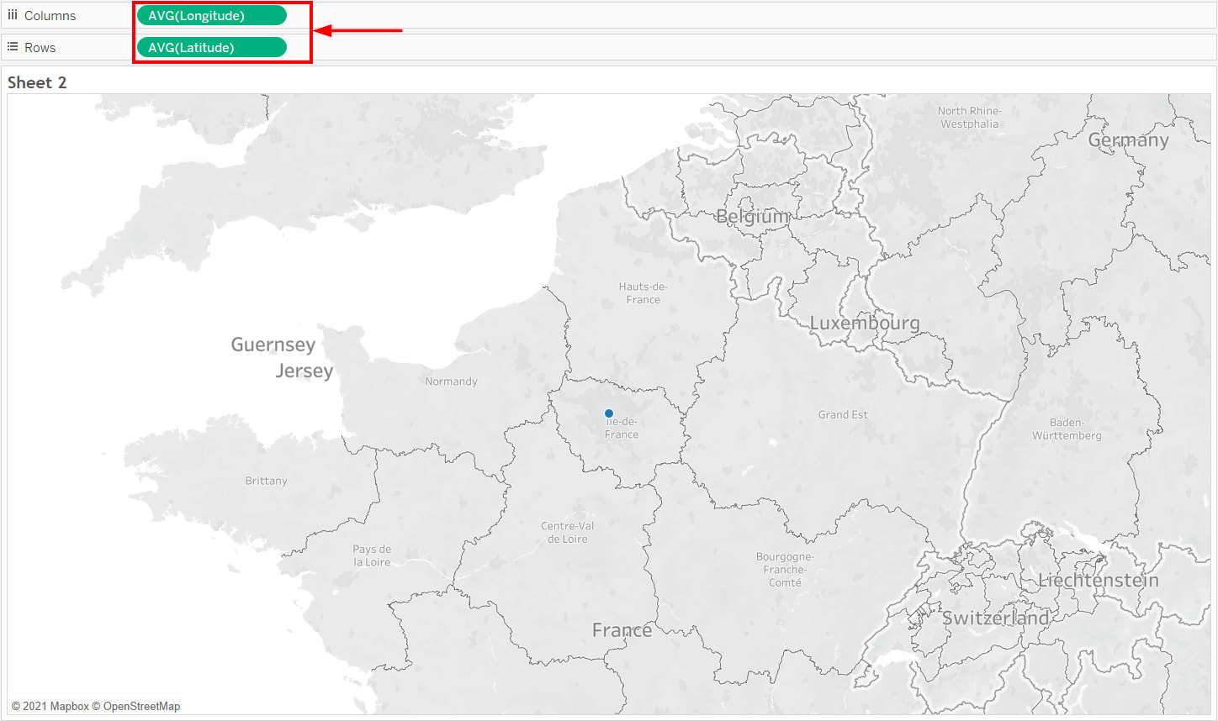Click the Guernsey label on map
The height and width of the screenshot is (721, 1218).
point(273,345)
